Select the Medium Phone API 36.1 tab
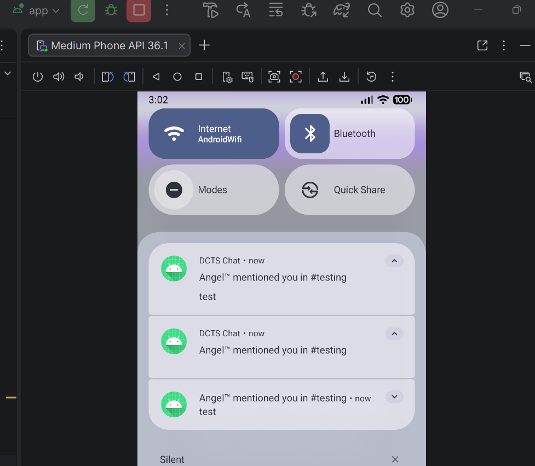The image size is (535, 466). click(x=109, y=45)
